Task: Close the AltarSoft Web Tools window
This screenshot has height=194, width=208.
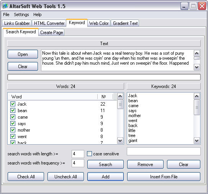Action: click(202, 6)
